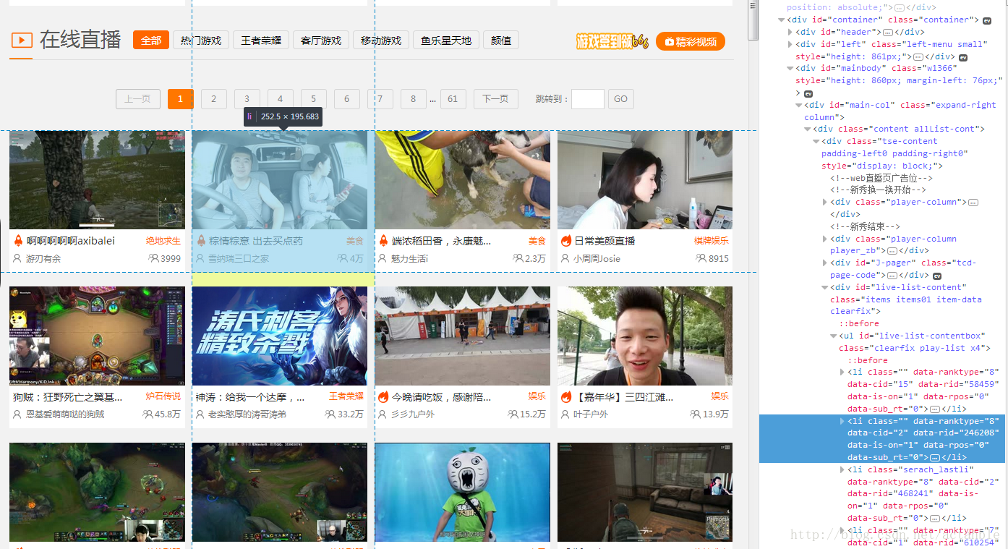Jump to page 2 in the pagination
Screen dimensions: 1008x549
[x=214, y=99]
